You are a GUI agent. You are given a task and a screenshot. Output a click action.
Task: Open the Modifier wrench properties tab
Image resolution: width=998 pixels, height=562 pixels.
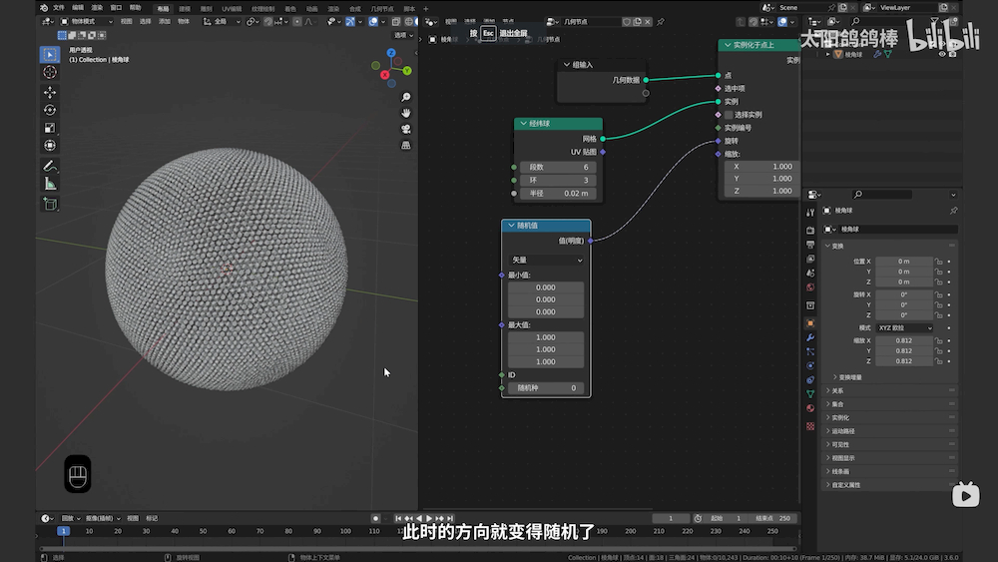pos(810,337)
